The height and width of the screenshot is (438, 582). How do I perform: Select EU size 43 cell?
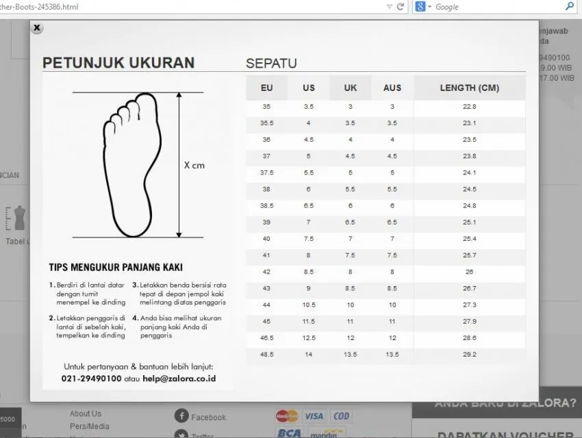266,288
